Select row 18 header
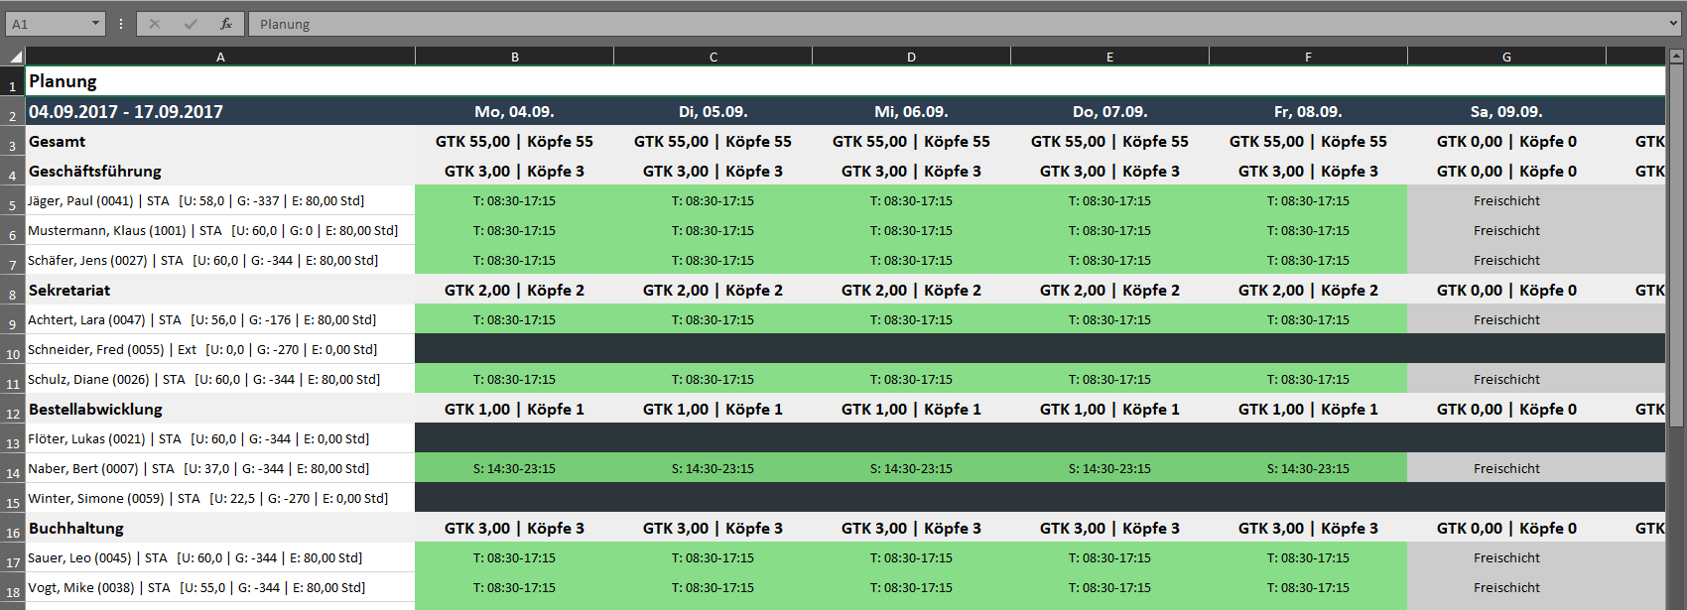The height and width of the screenshot is (610, 1687). tap(13, 587)
